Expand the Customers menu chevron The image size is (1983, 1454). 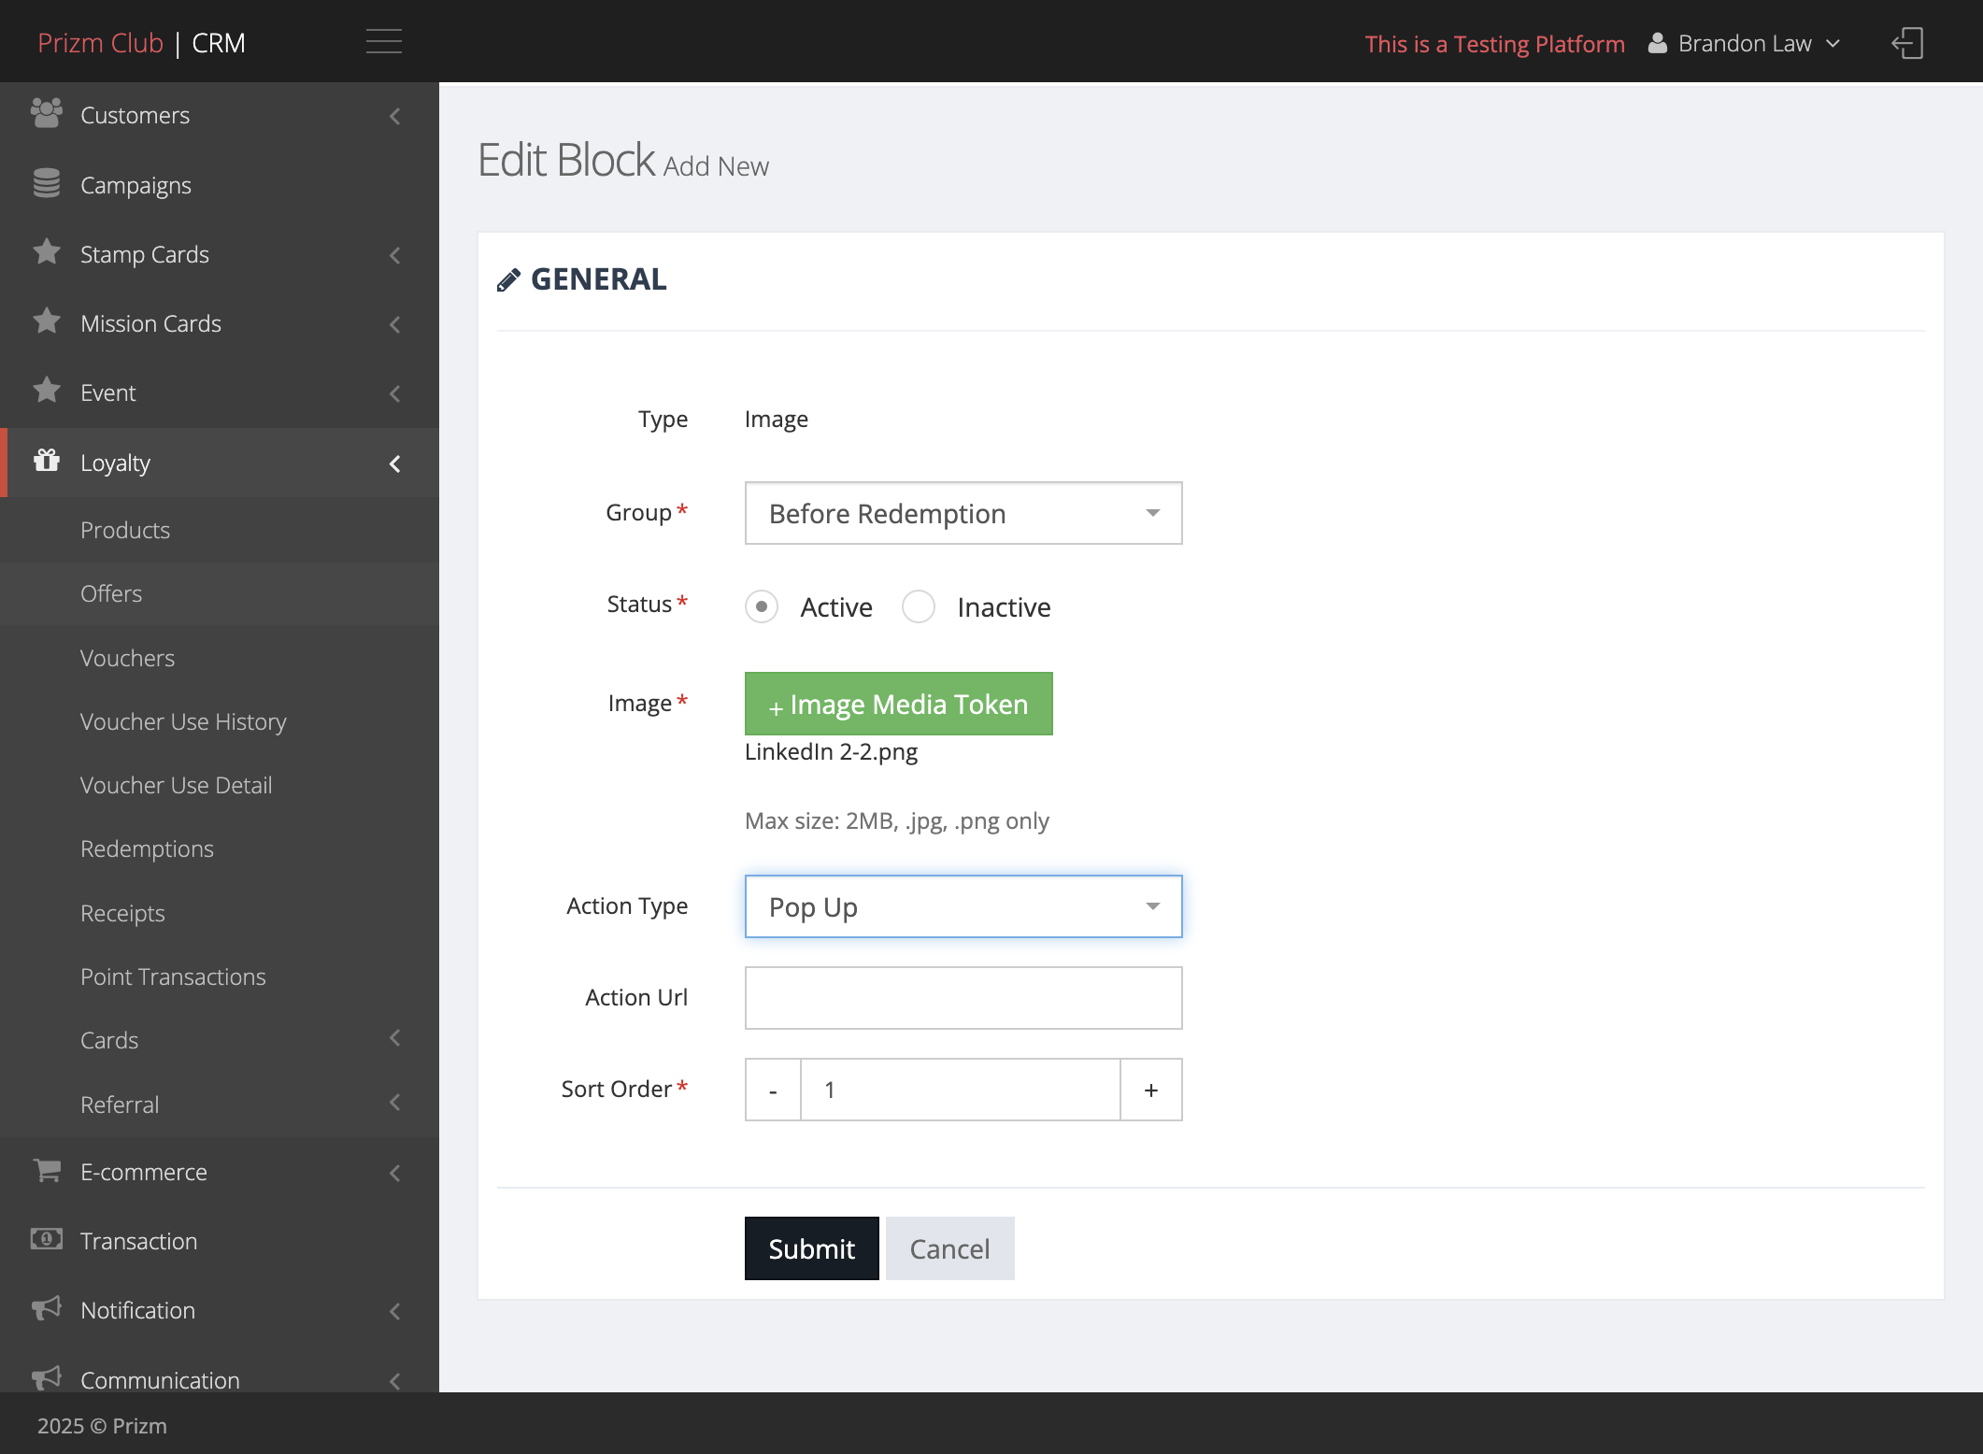pyautogui.click(x=395, y=116)
